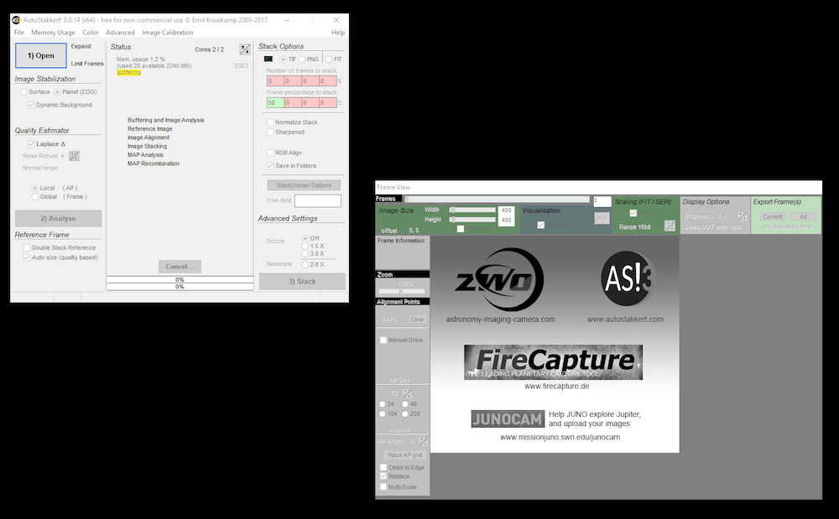Click the color mode icon beside TIF

coord(268,59)
